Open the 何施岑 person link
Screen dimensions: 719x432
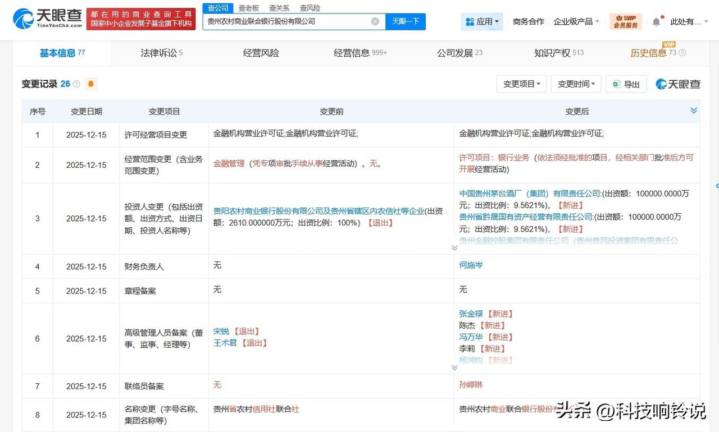coord(471,265)
